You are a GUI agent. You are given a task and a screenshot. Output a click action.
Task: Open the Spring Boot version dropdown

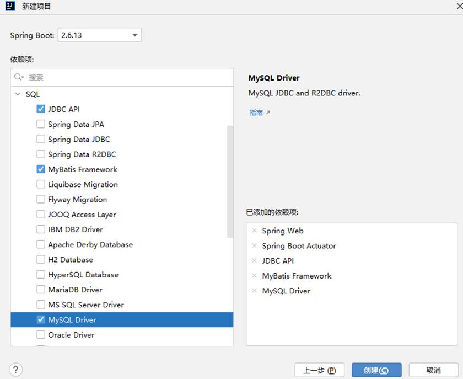coord(100,35)
